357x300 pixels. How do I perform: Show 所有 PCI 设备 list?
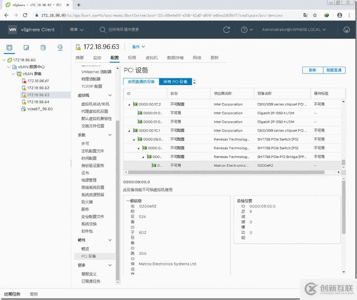[175, 82]
